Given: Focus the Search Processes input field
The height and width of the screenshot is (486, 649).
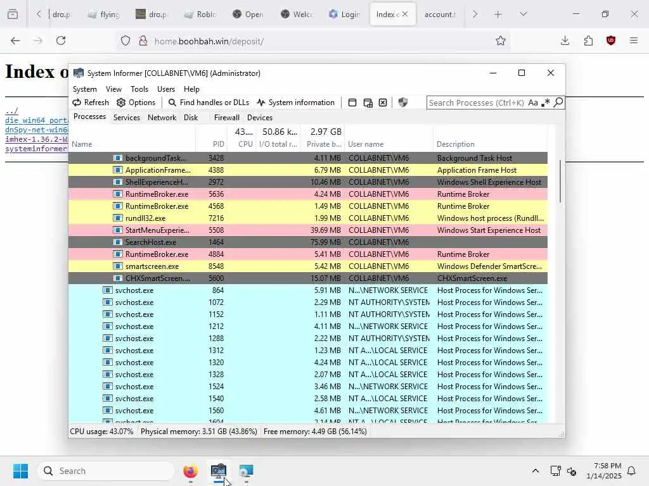Looking at the screenshot, I should 477,103.
